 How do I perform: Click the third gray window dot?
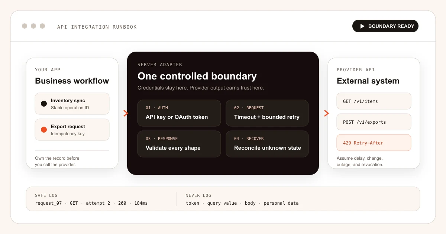click(42, 26)
